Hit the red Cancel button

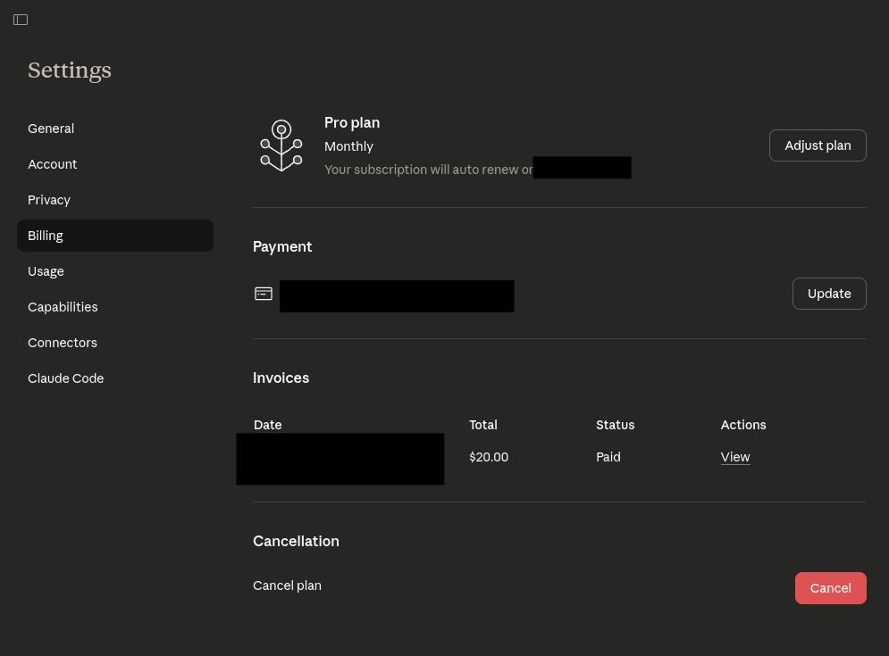tap(830, 588)
